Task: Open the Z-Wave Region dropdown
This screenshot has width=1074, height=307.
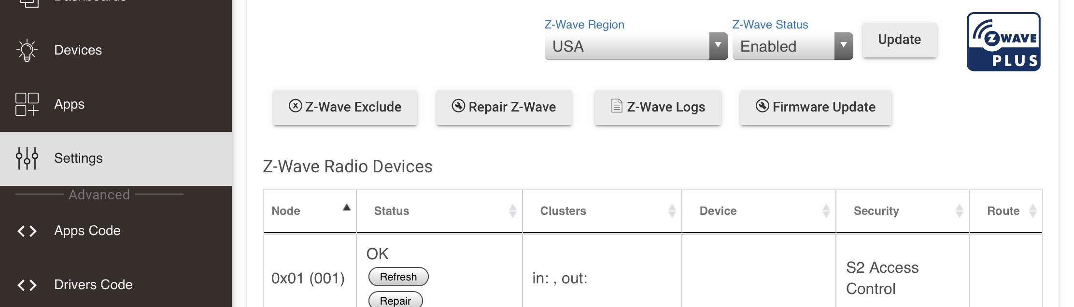Action: (636, 46)
